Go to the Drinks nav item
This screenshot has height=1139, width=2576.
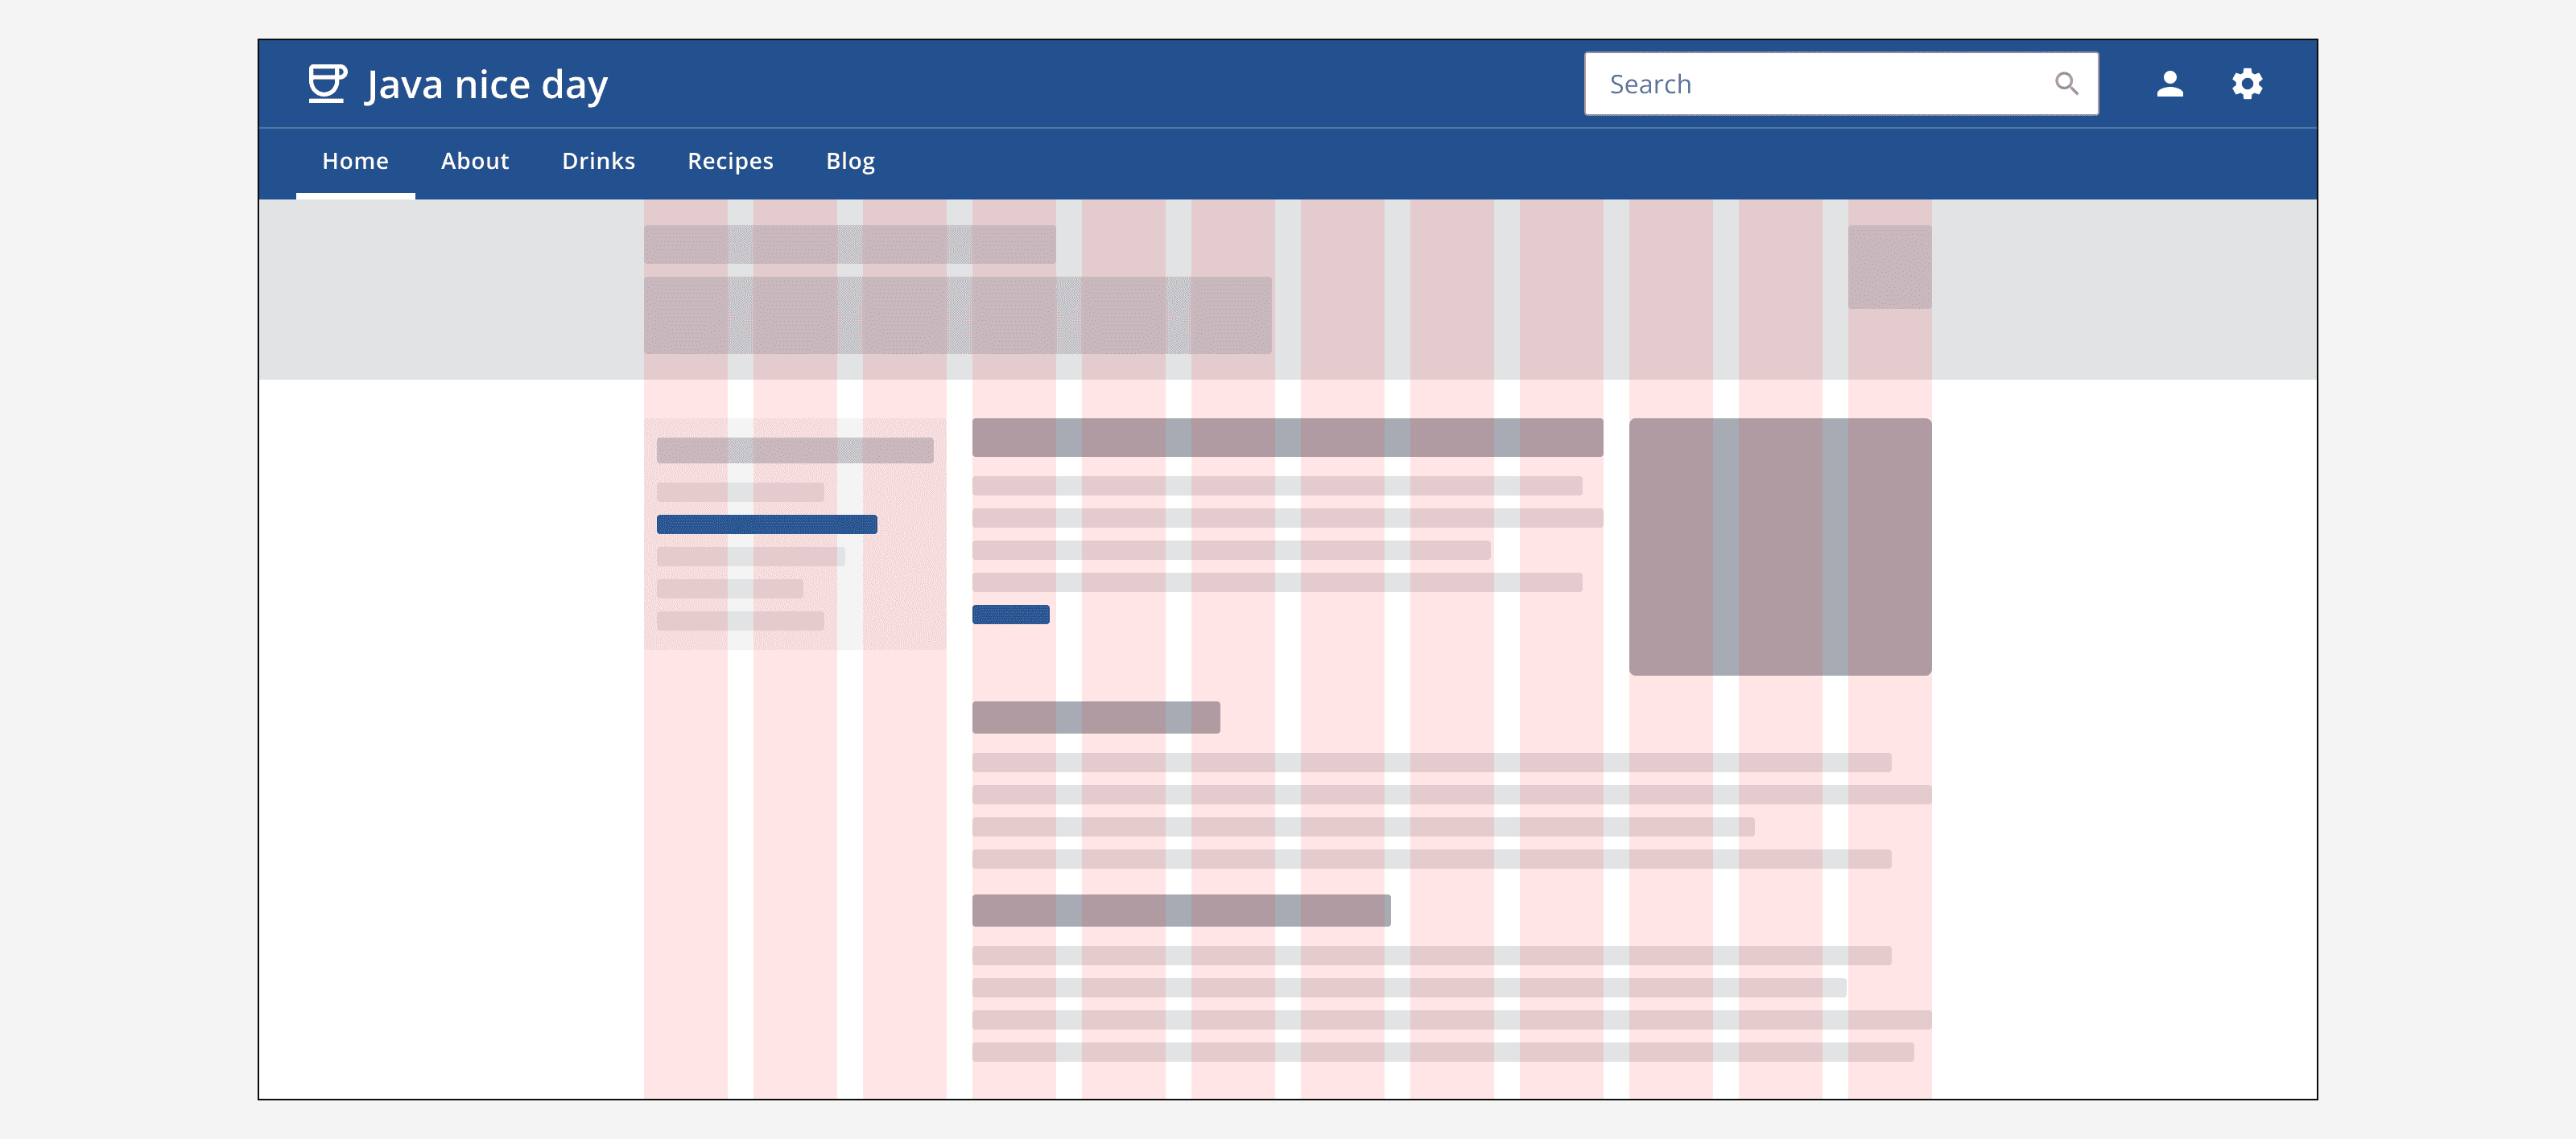[x=598, y=161]
